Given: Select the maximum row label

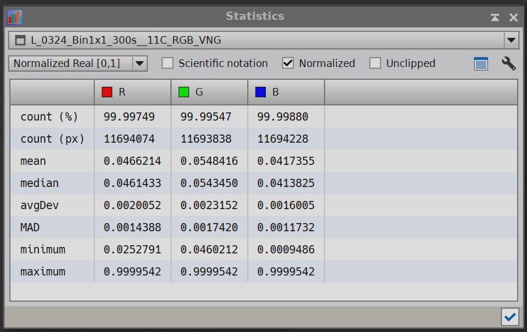Looking at the screenshot, I should tap(42, 272).
